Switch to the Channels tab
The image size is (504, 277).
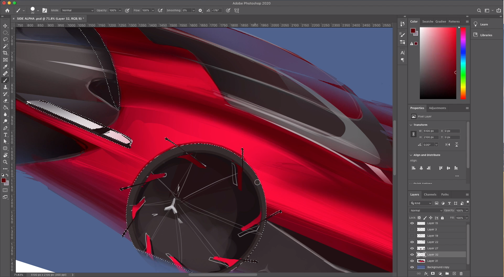click(430, 194)
